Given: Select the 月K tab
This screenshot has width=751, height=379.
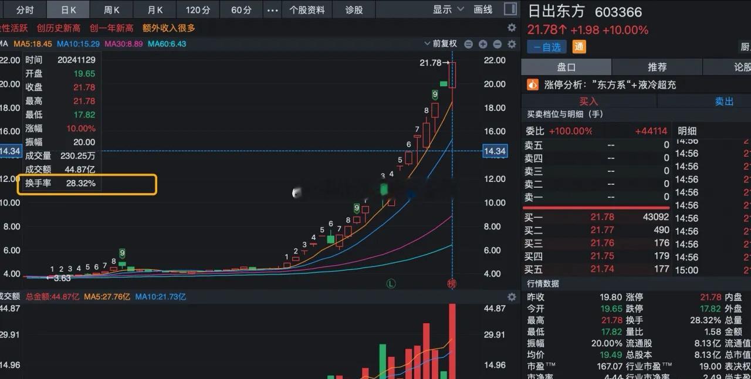Looking at the screenshot, I should pyautogui.click(x=155, y=10).
